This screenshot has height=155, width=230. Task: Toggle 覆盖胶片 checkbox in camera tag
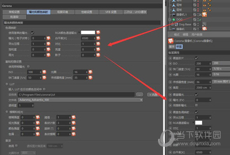click(x=197, y=58)
